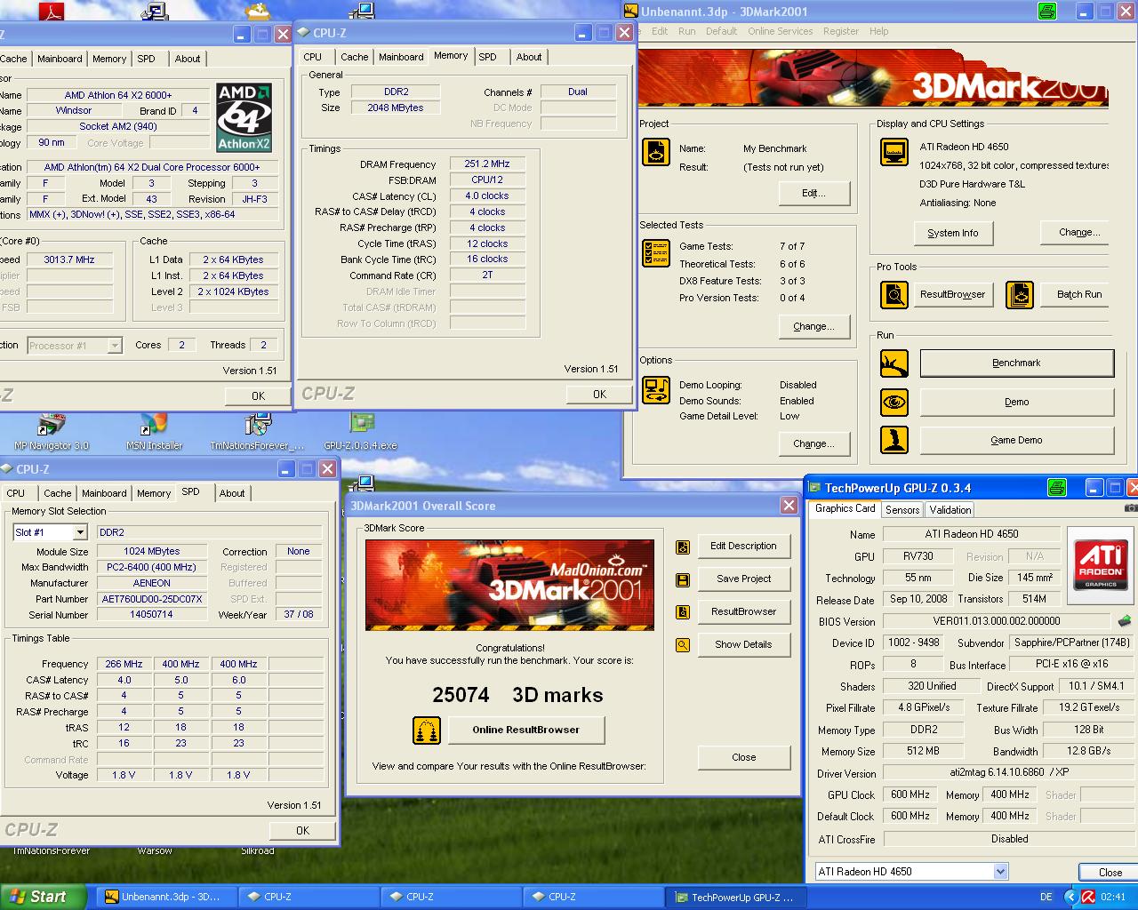
Task: Click the Save Project floppy icon
Action: [x=683, y=579]
